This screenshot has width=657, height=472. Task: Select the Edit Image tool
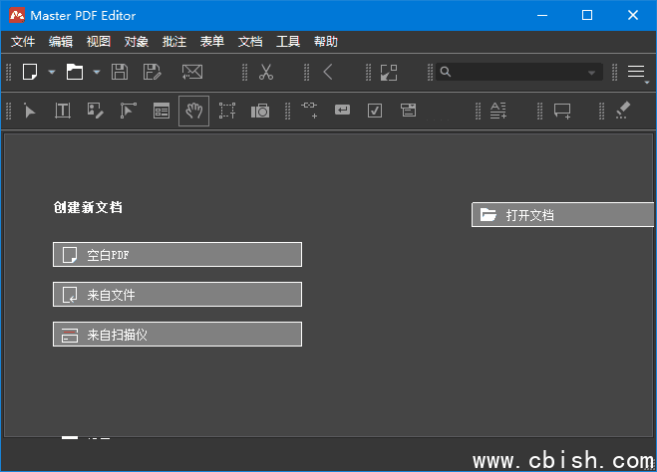pyautogui.click(x=95, y=111)
